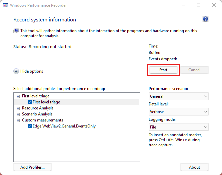Select the First level triage parent label

click(36, 96)
